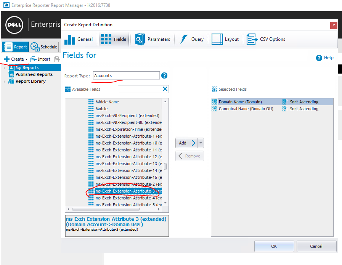Click the Add button
Image resolution: width=342 pixels, height=265 pixels.
[x=186, y=143]
